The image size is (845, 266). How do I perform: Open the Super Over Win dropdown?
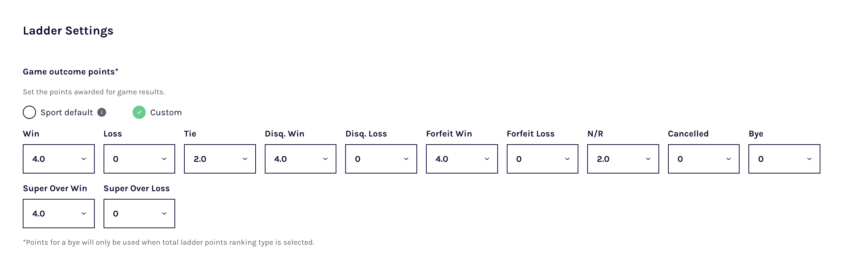pos(58,214)
